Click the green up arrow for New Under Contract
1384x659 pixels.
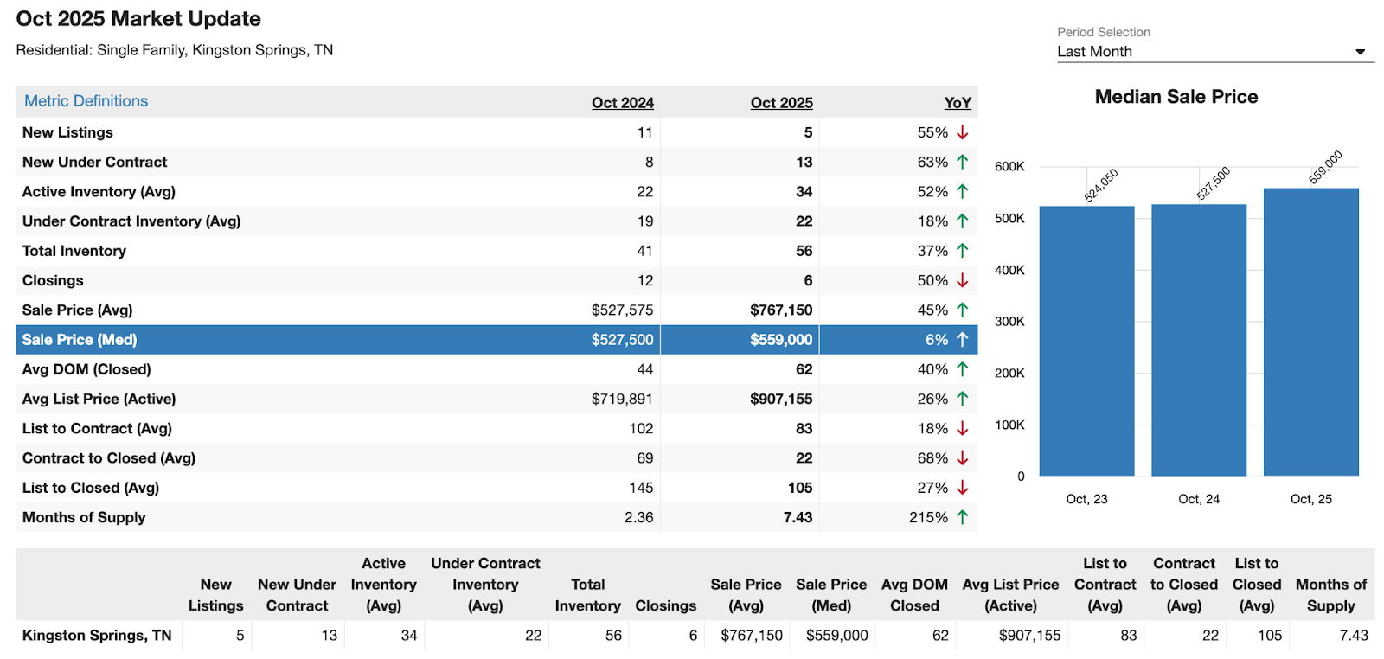coord(962,162)
